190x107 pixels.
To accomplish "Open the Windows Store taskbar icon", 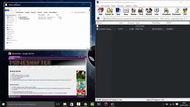I will (x=72, y=104).
